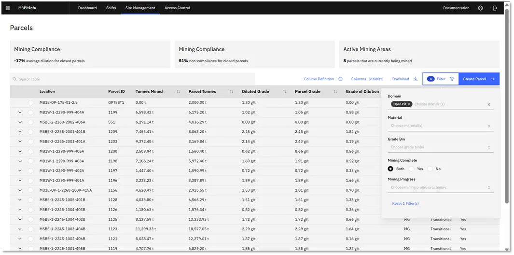Click the download arrow icon
The image size is (514, 255).
pos(416,79)
